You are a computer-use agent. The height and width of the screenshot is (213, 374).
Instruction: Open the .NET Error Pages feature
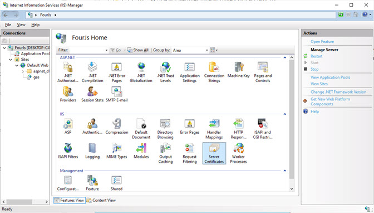pyautogui.click(x=117, y=72)
